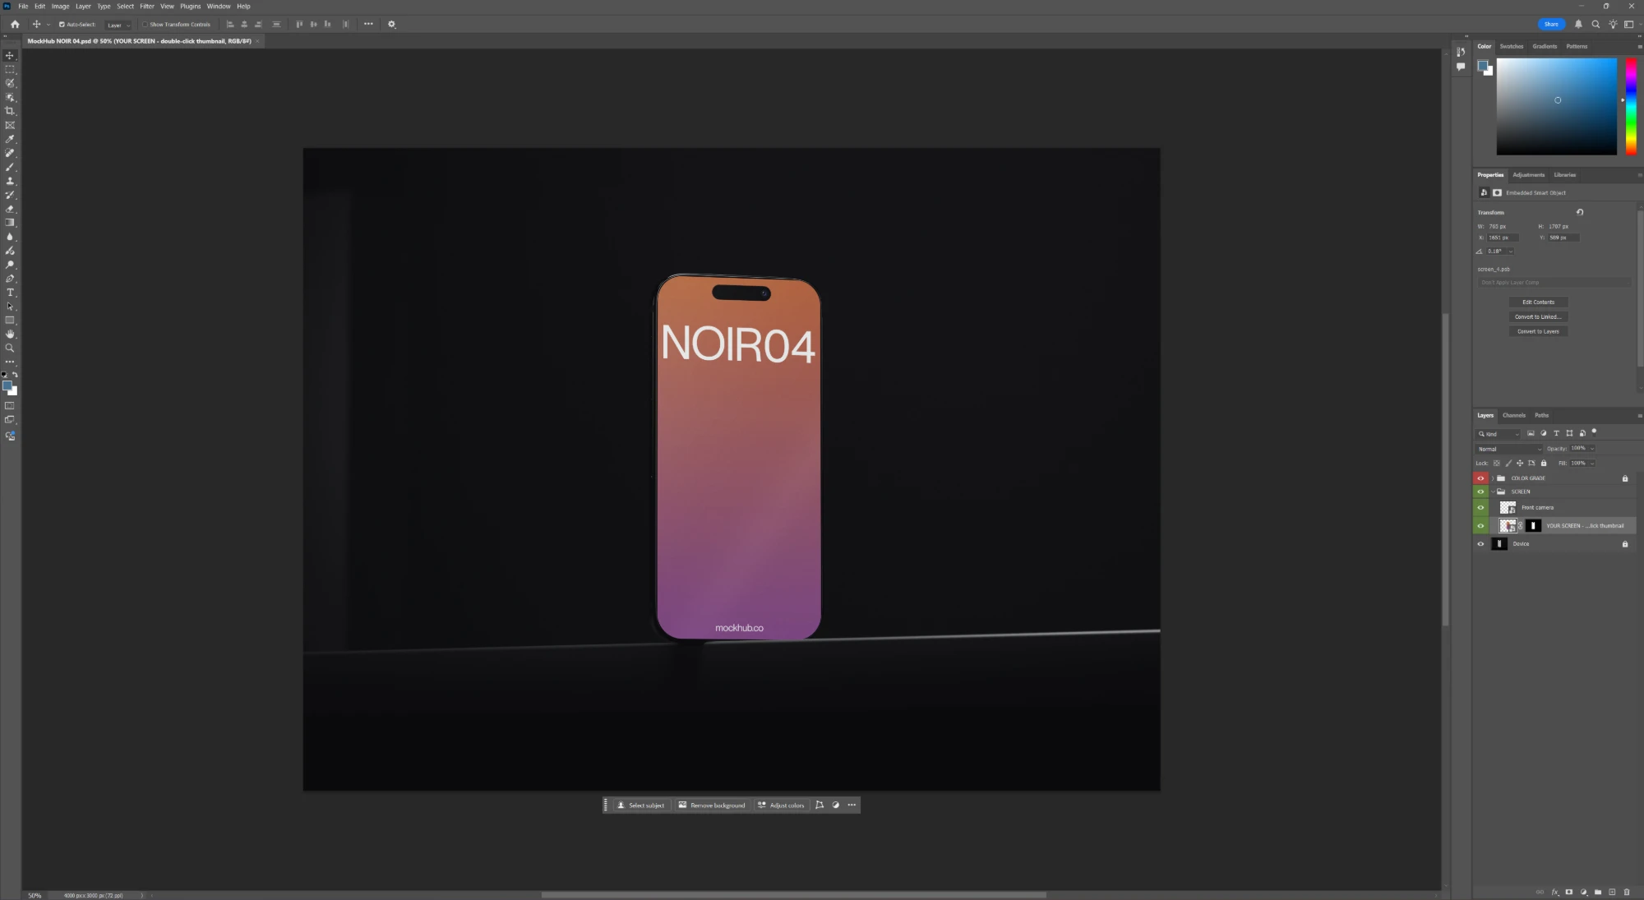Toggle layer filtering on/off switch

(1594, 432)
